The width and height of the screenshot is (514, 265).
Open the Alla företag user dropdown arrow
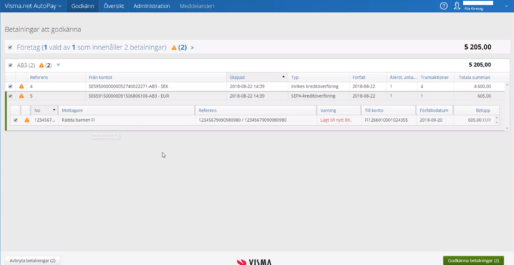[x=507, y=5]
